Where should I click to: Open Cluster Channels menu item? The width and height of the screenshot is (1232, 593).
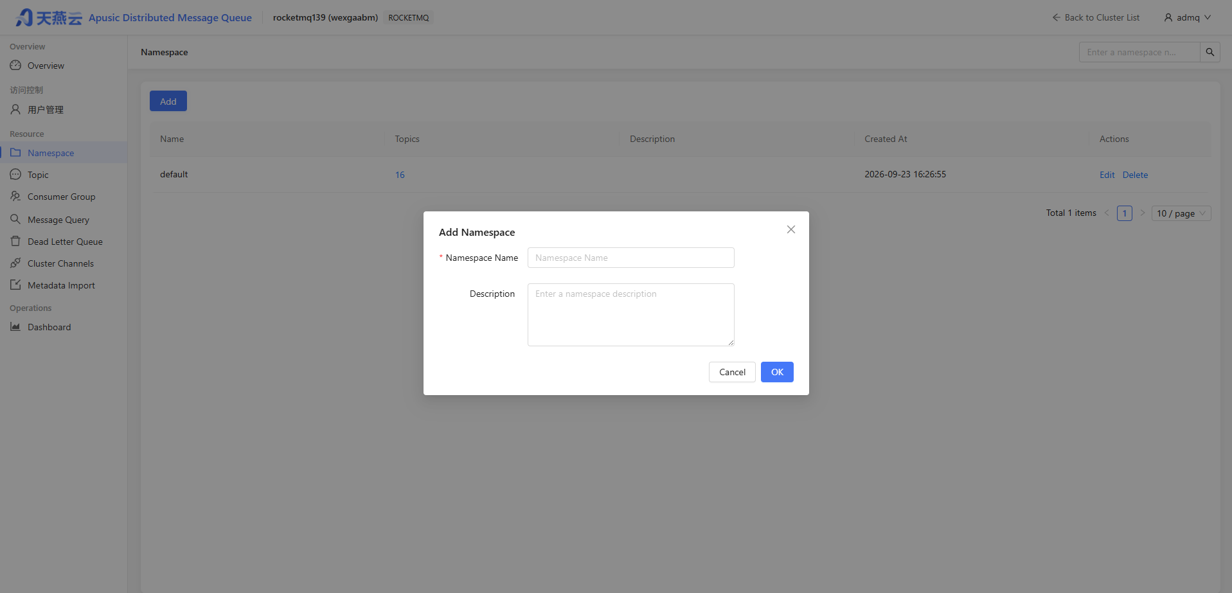(64, 263)
